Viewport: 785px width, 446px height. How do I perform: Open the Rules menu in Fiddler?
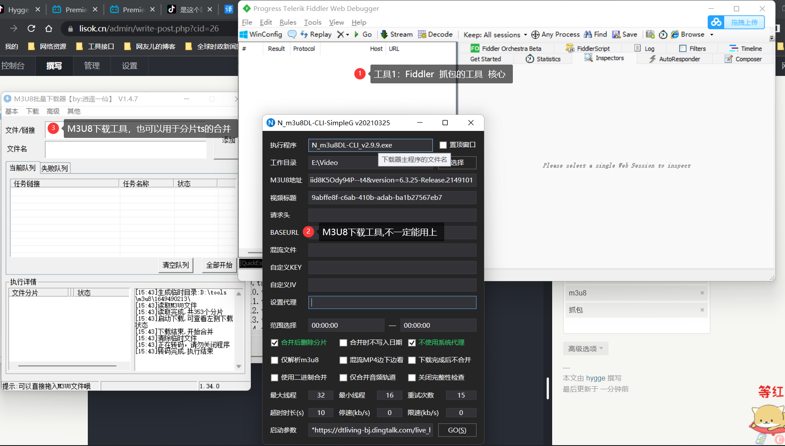(x=287, y=22)
